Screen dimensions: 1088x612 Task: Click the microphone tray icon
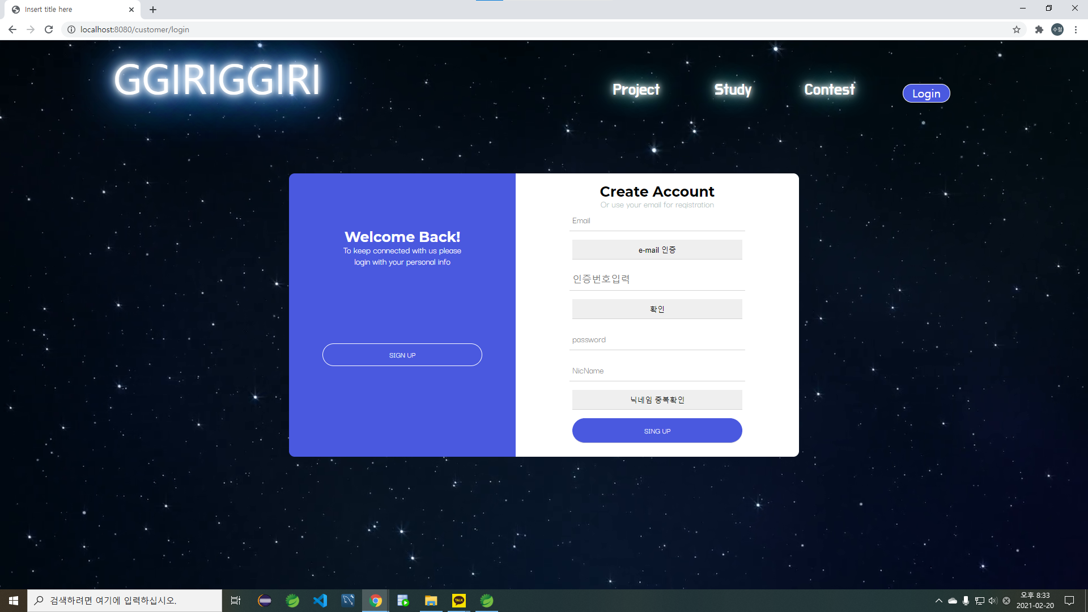point(966,601)
